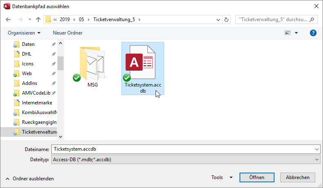The height and width of the screenshot is (188, 323).
Task: Expand the chevron after Ticketverwaltung_5 breadcrumb
Action: [139, 19]
